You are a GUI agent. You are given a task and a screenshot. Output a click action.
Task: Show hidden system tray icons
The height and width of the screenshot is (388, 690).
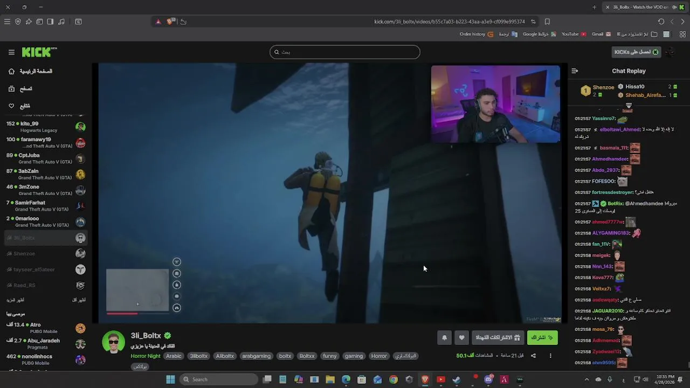coord(587,379)
